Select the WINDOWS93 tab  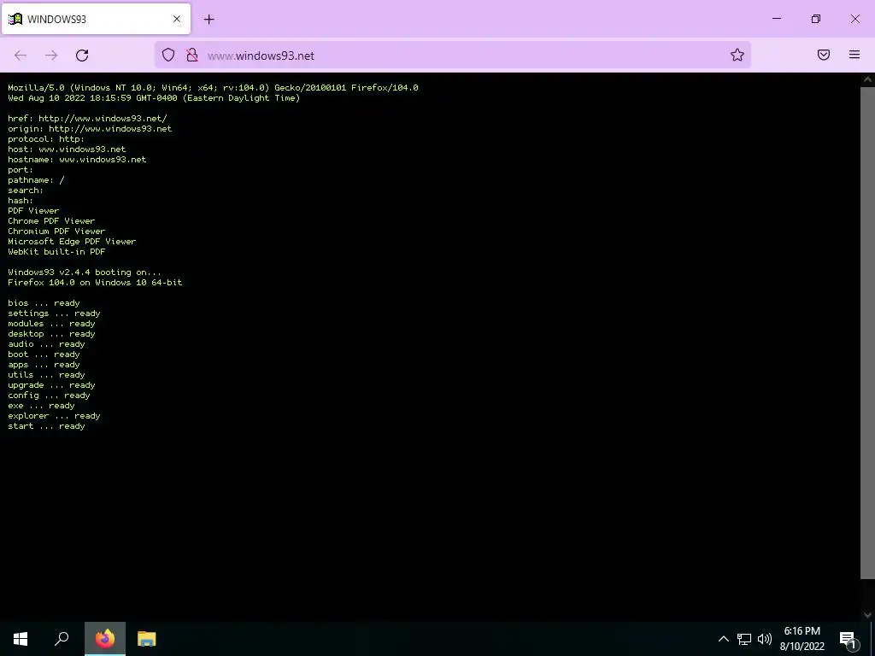tap(96, 19)
